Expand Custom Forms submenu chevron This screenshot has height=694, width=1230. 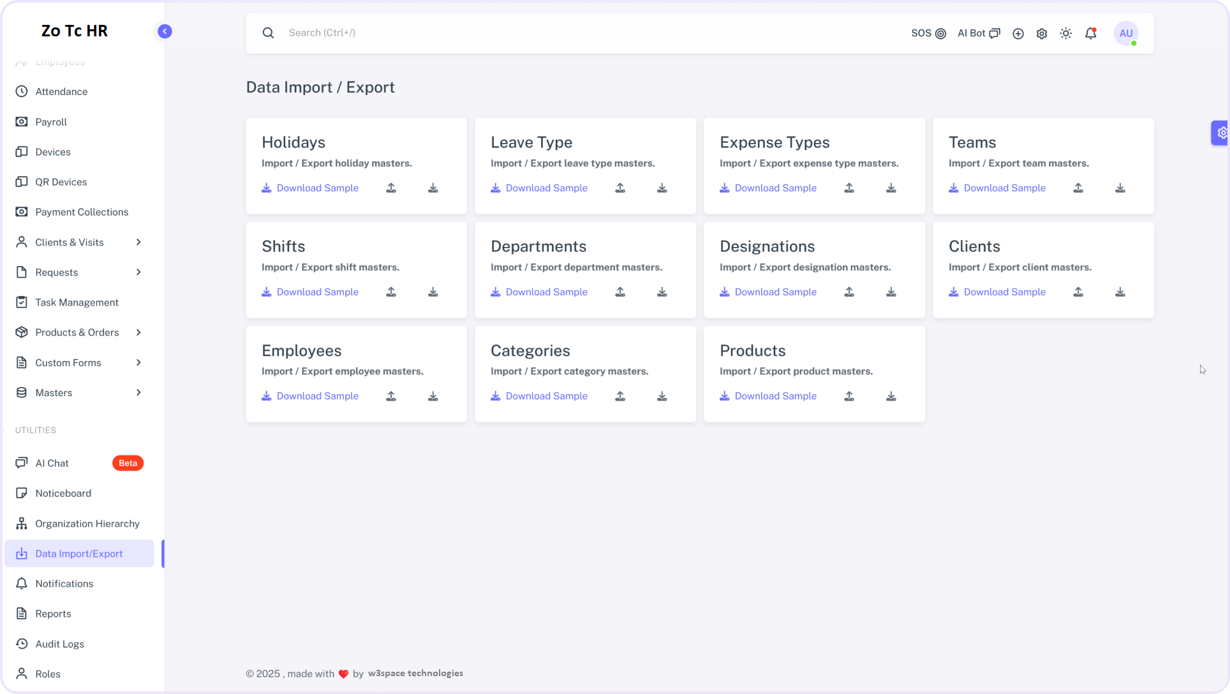138,363
